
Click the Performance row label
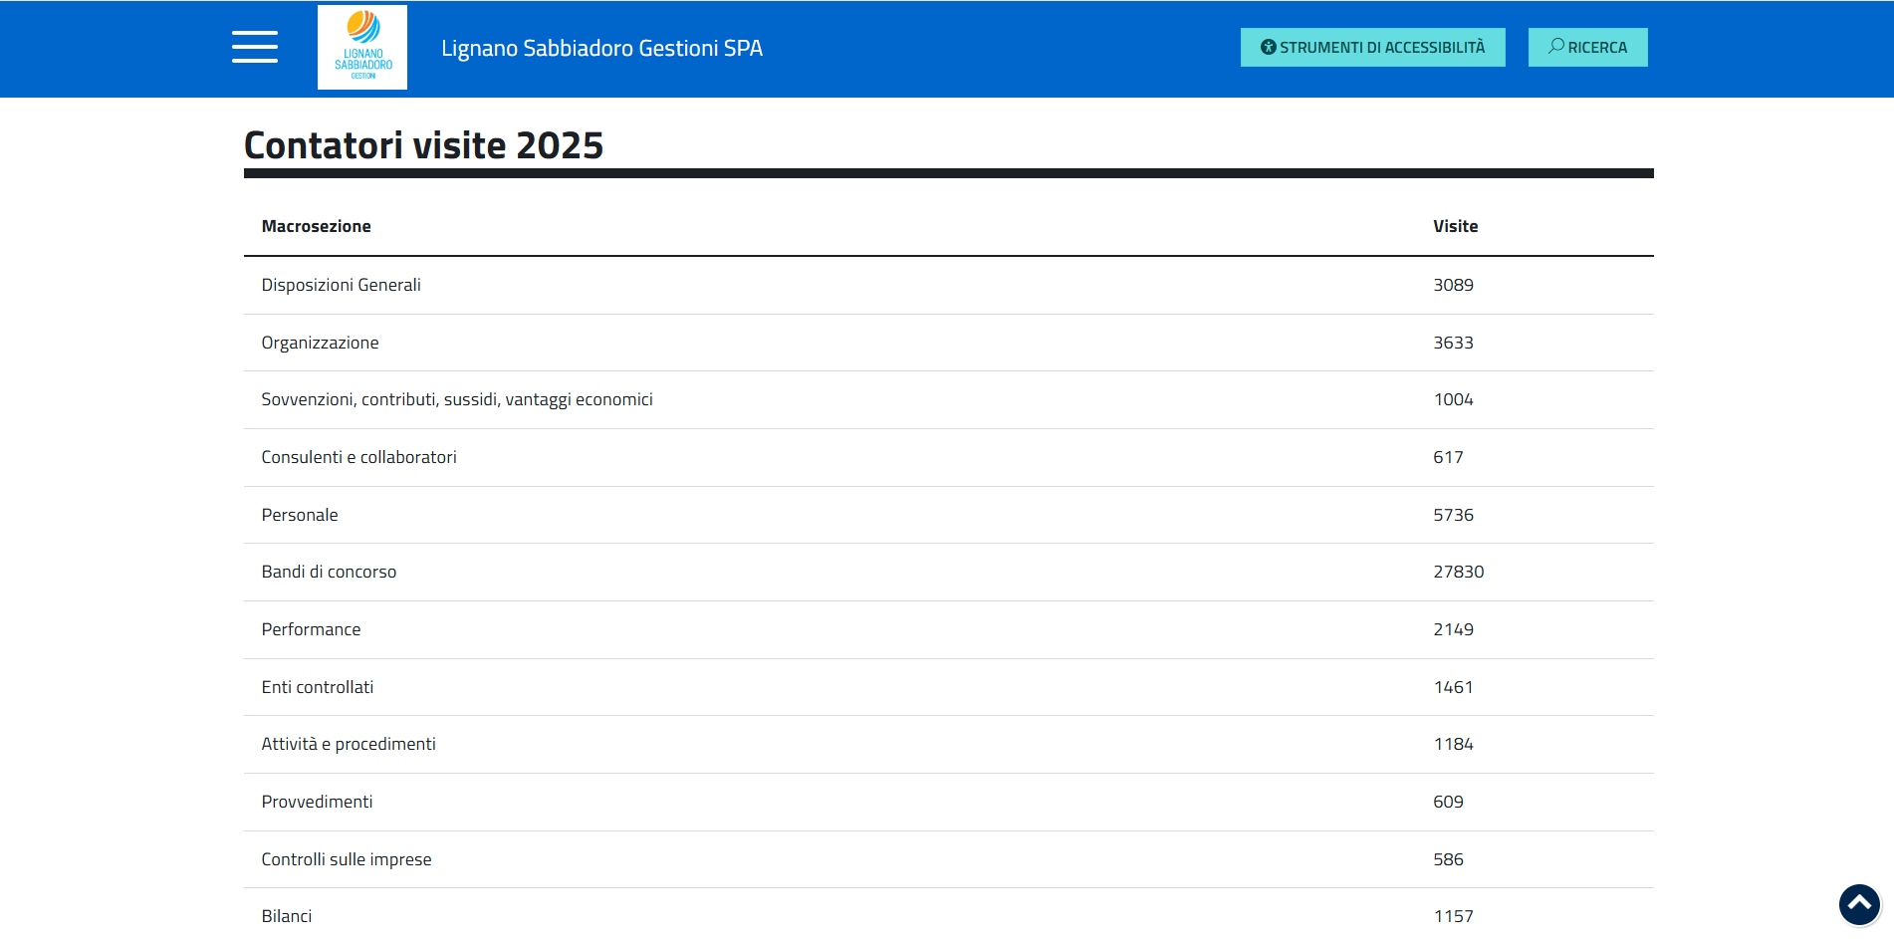pos(311,630)
